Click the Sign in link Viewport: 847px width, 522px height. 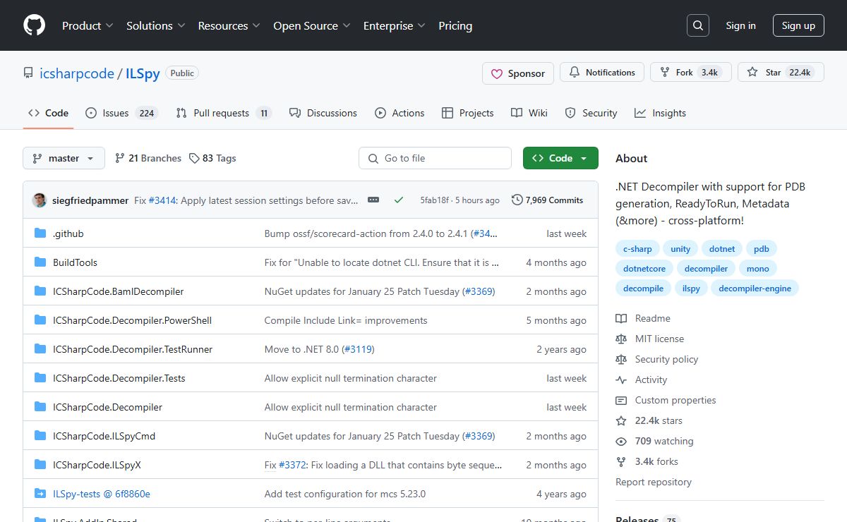(x=740, y=25)
